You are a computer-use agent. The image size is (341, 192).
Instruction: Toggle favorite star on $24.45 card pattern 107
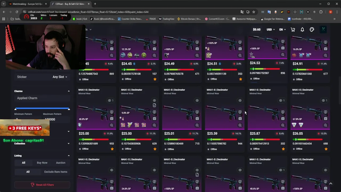(x=155, y=79)
